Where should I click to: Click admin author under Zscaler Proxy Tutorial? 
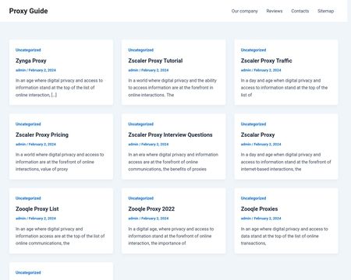click(x=133, y=70)
